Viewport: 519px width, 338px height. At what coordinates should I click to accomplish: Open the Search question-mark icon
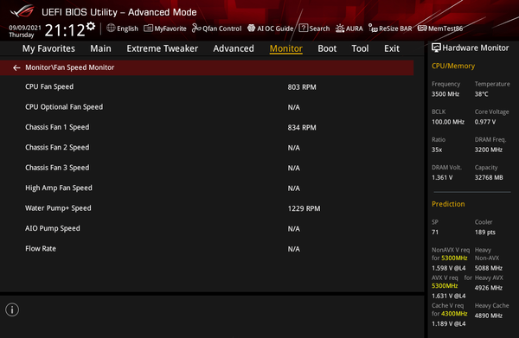coord(304,29)
